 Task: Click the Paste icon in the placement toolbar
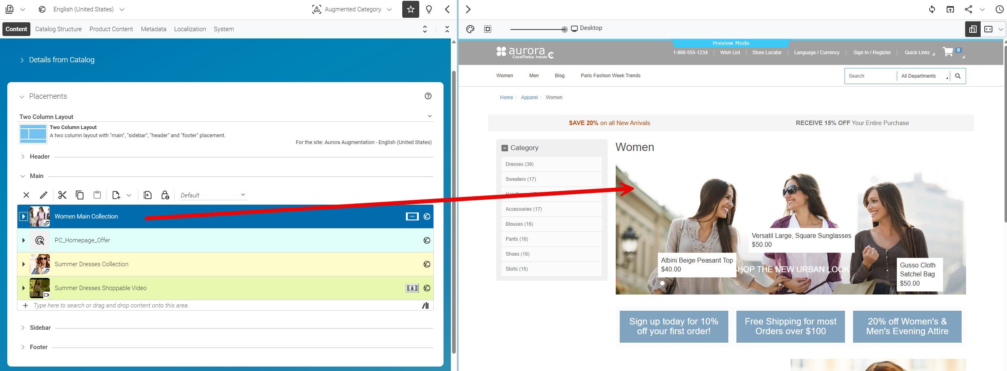coord(97,195)
